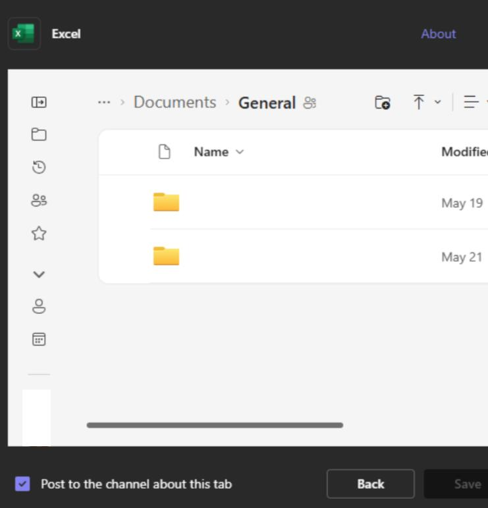Click the May 19 date cell
Screen dimensions: 488x508
coord(462,203)
